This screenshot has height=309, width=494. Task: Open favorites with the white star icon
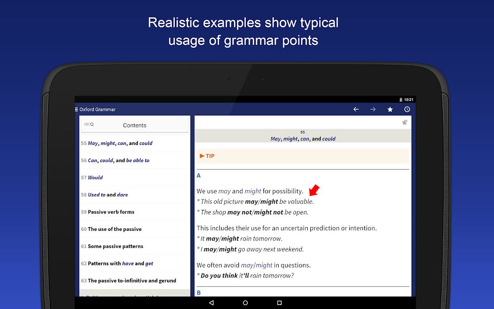(x=390, y=109)
